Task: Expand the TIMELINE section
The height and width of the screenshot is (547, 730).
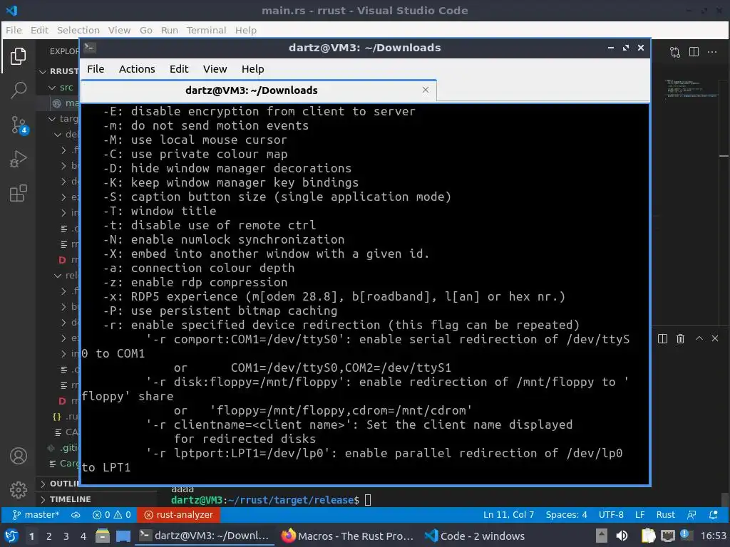Action: coord(96,499)
